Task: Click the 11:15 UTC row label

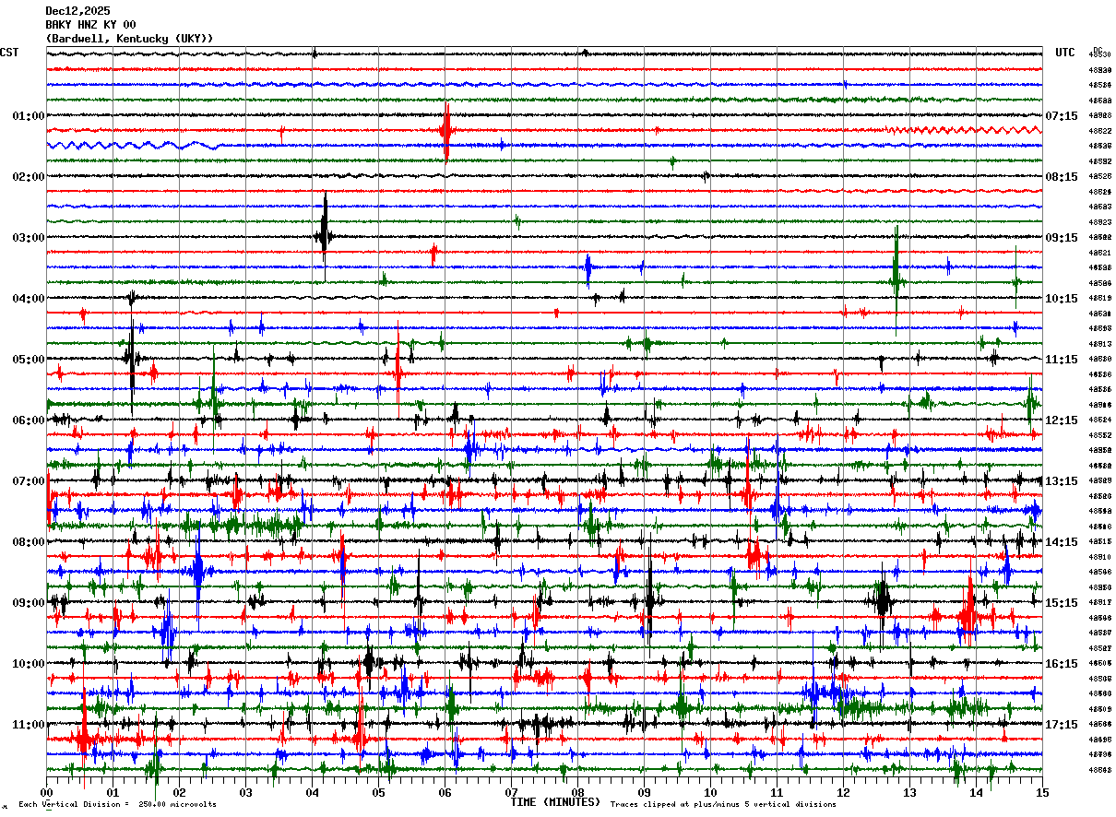Action: click(x=1062, y=360)
